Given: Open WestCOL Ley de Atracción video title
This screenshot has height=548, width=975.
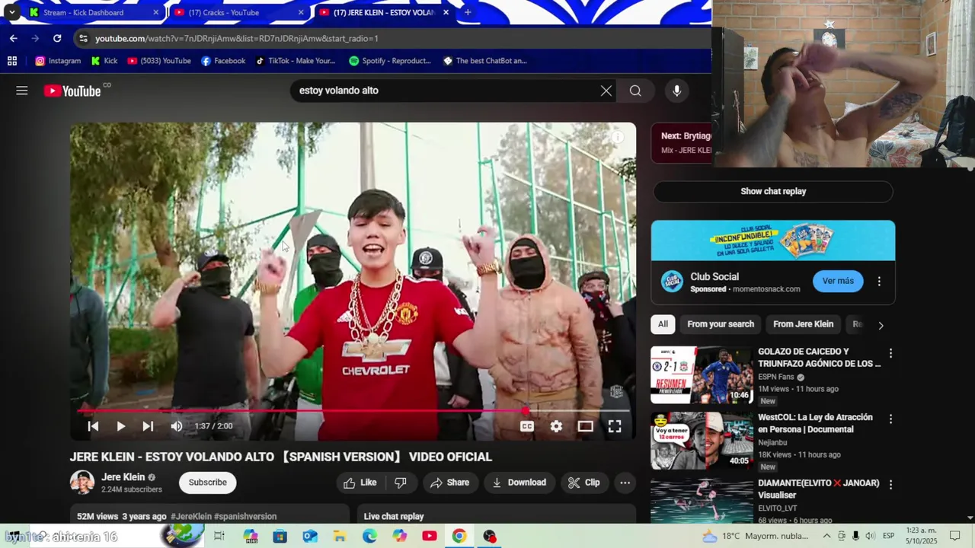Looking at the screenshot, I should click(x=815, y=423).
